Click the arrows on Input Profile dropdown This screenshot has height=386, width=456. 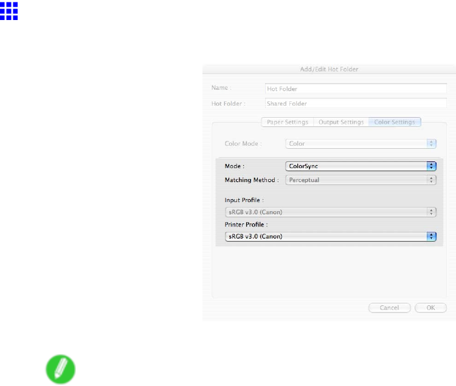coord(432,212)
